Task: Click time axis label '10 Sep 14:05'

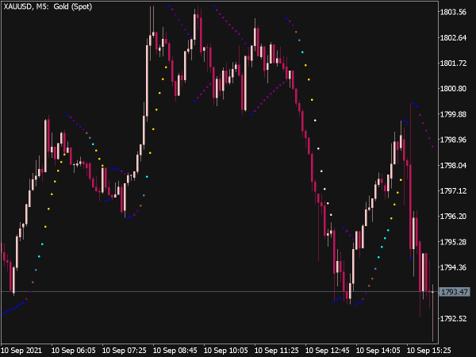Action: [378, 351]
